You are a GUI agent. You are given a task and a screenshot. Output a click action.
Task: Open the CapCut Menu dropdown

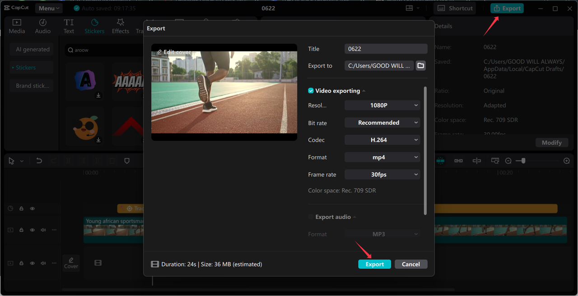click(x=49, y=8)
